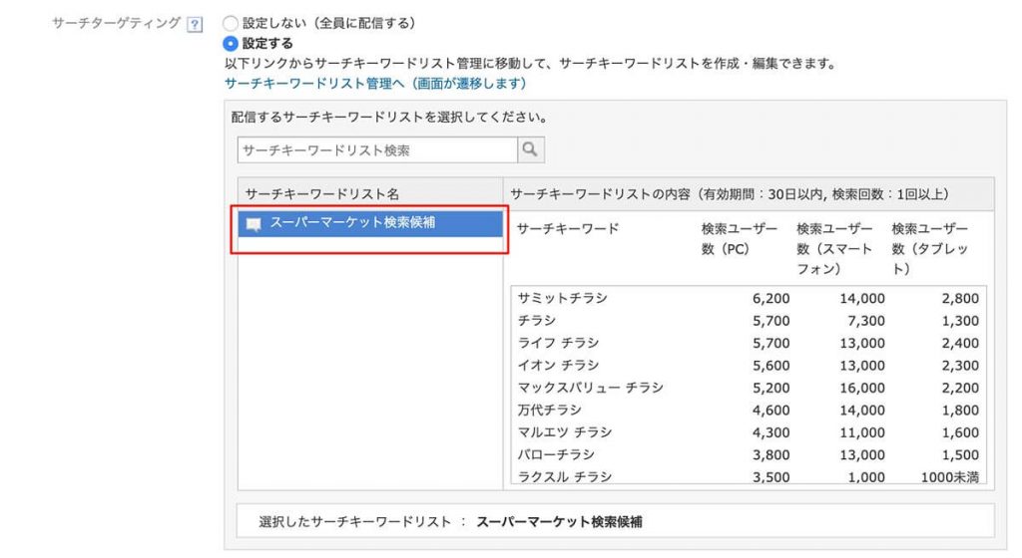Select スーパーマーケット検索候補 list item
Viewport: 1022px width, 558px height.
tap(370, 223)
